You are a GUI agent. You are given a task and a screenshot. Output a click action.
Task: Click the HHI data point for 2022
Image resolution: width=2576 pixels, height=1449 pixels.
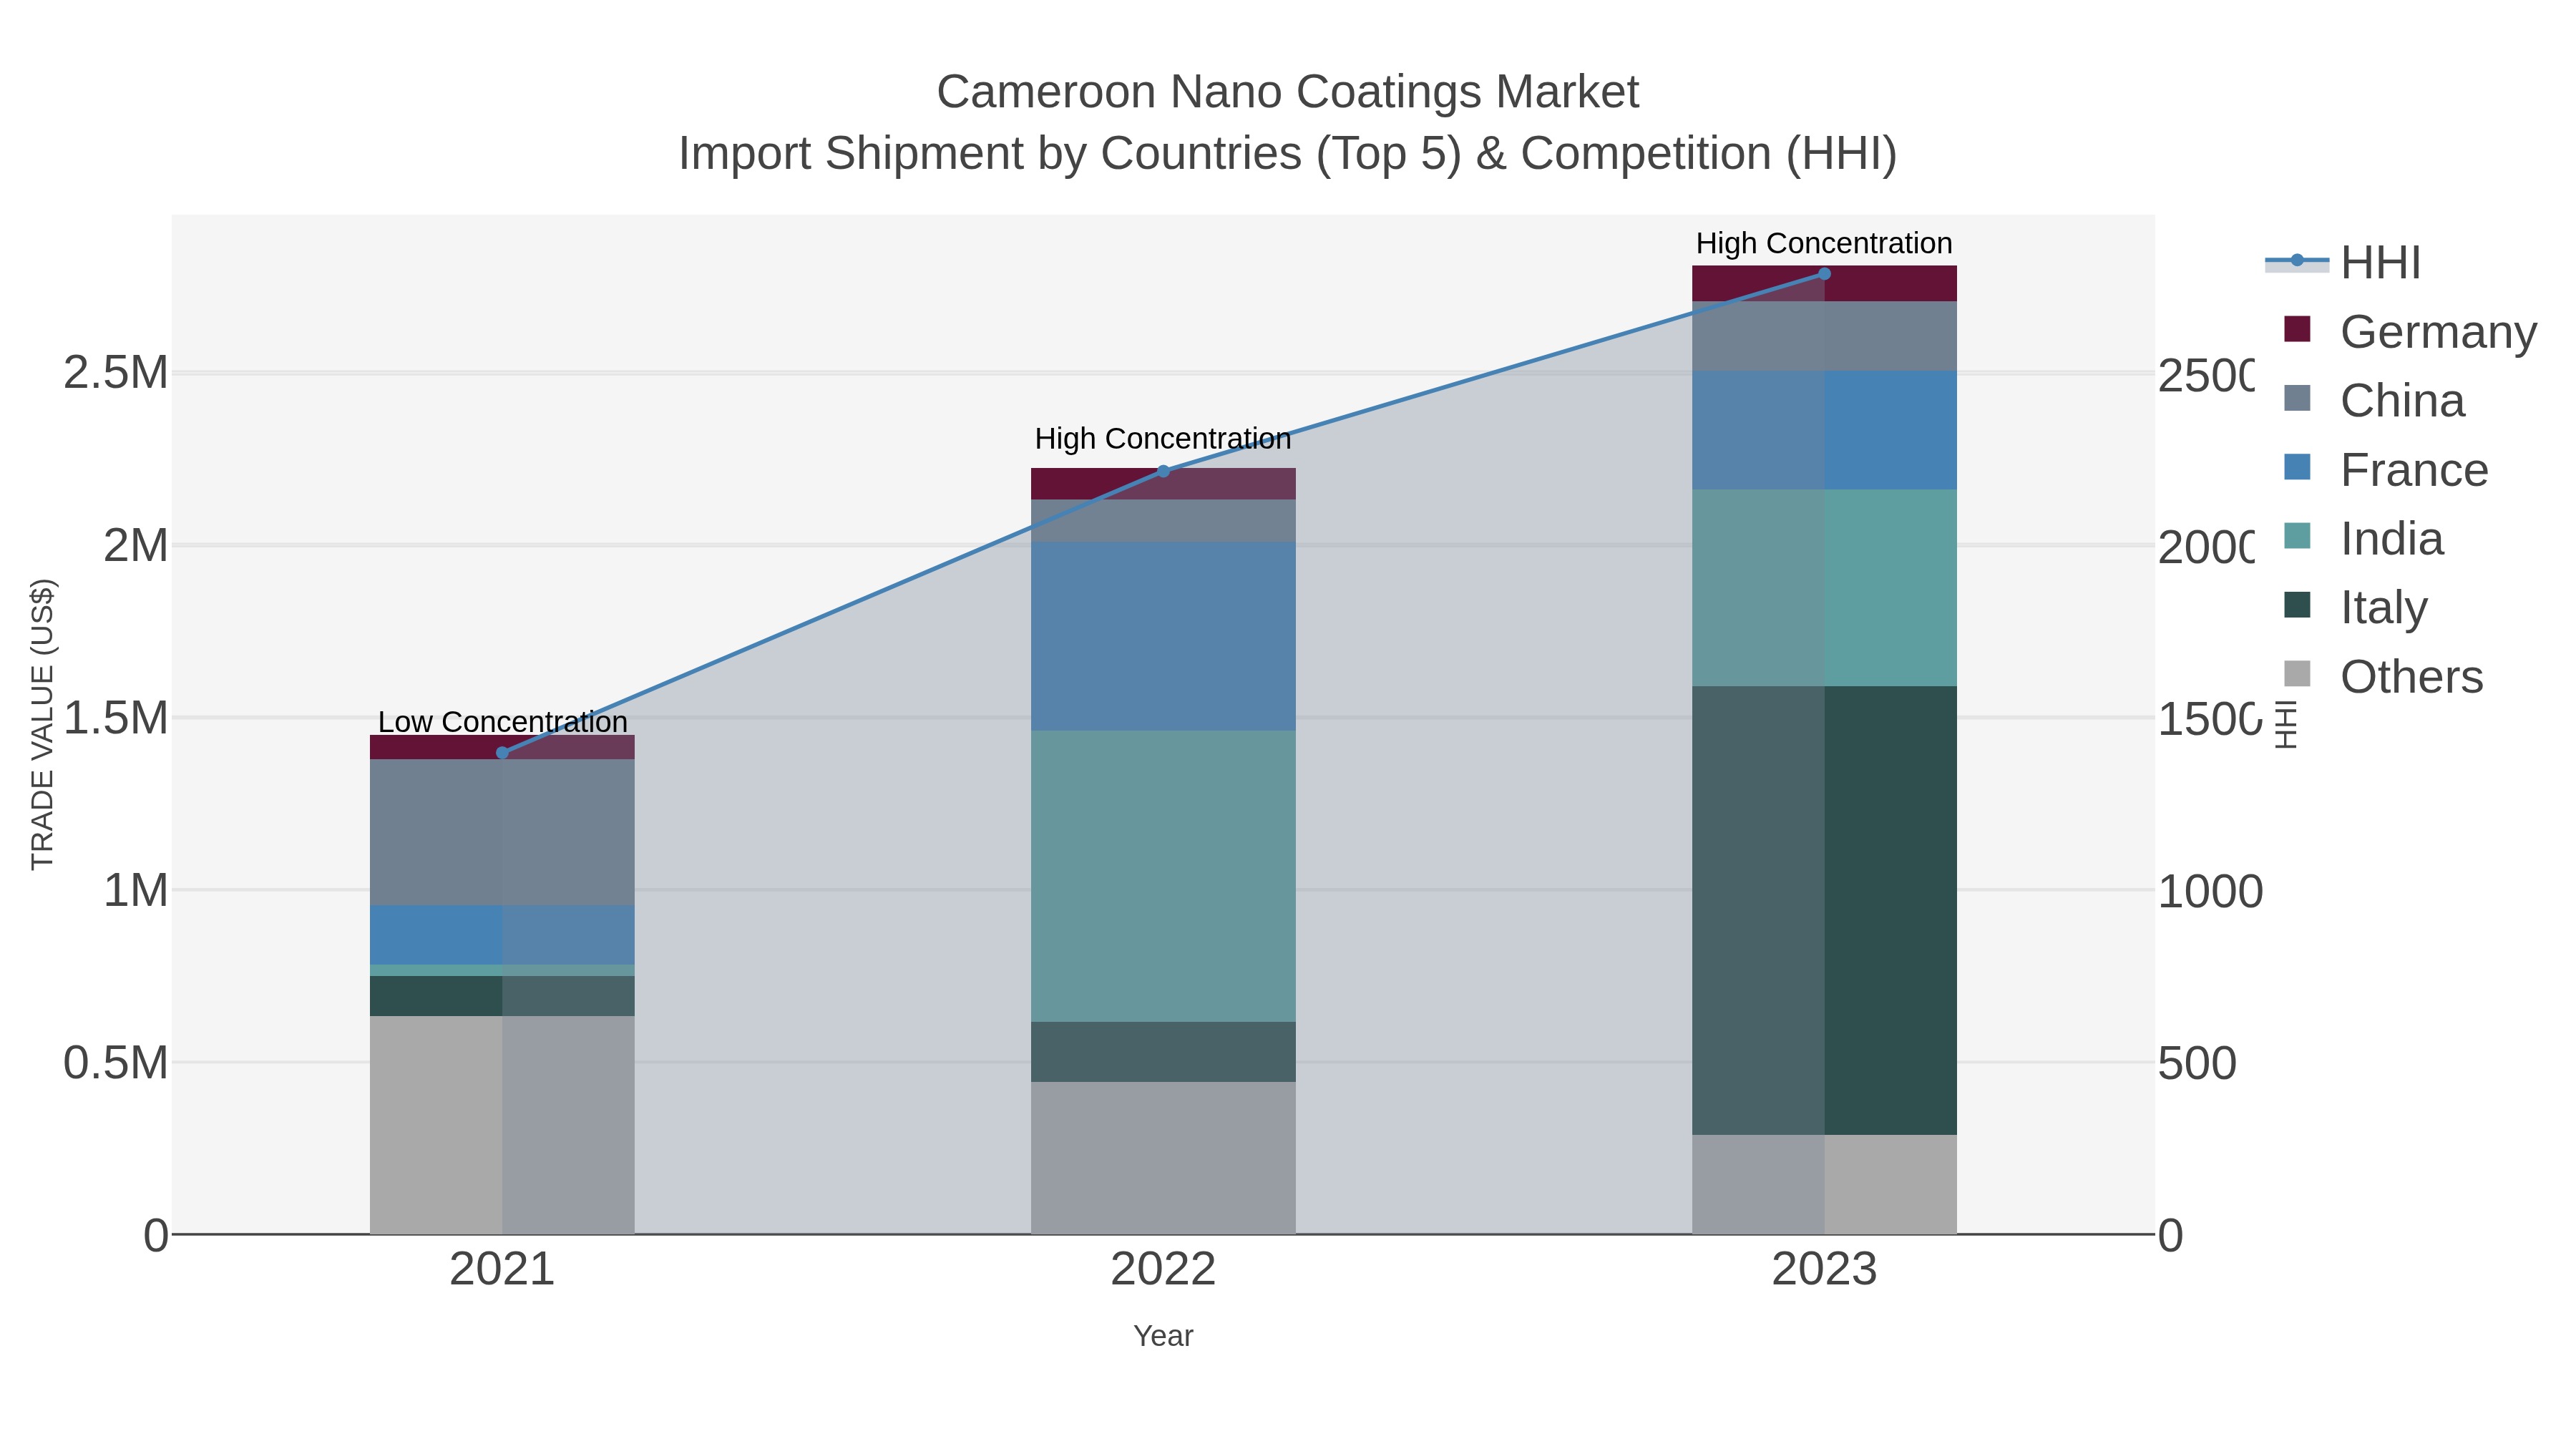pyautogui.click(x=1163, y=471)
